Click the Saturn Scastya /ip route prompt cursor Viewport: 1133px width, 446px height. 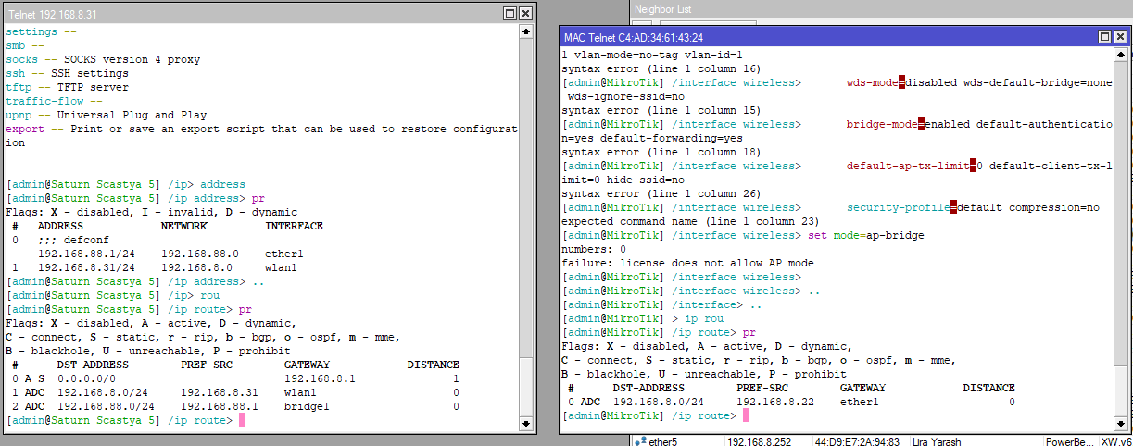pos(243,421)
